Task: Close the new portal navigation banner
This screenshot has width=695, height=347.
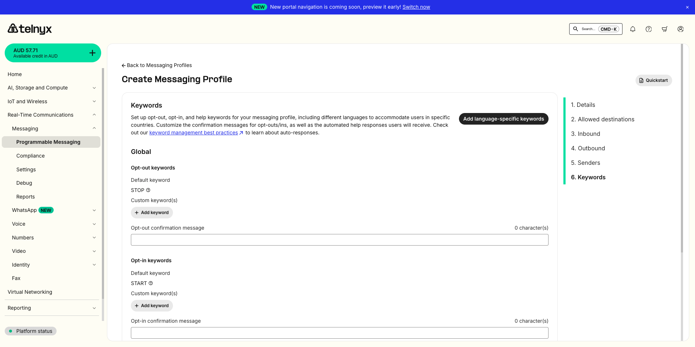Action: [687, 7]
